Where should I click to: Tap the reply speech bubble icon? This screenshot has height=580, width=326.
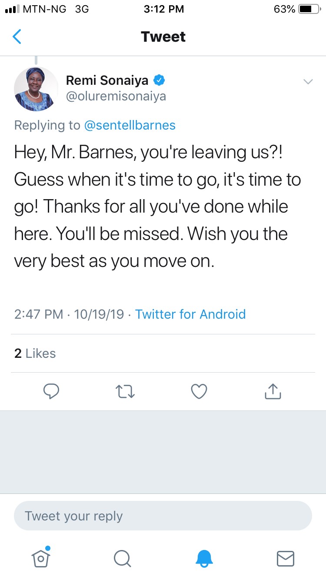point(51,391)
